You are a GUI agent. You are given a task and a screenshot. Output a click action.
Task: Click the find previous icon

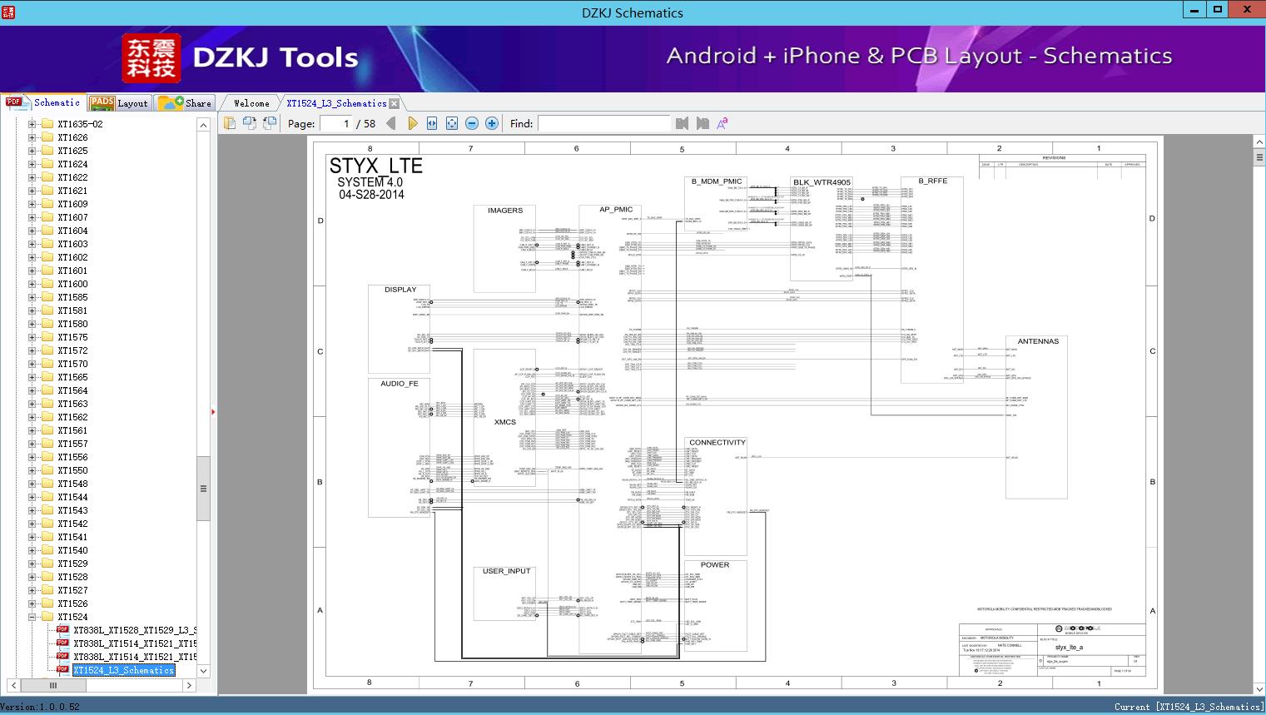click(x=683, y=123)
